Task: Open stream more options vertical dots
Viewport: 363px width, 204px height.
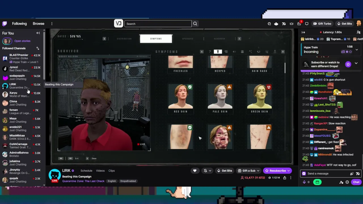Action: [291, 178]
